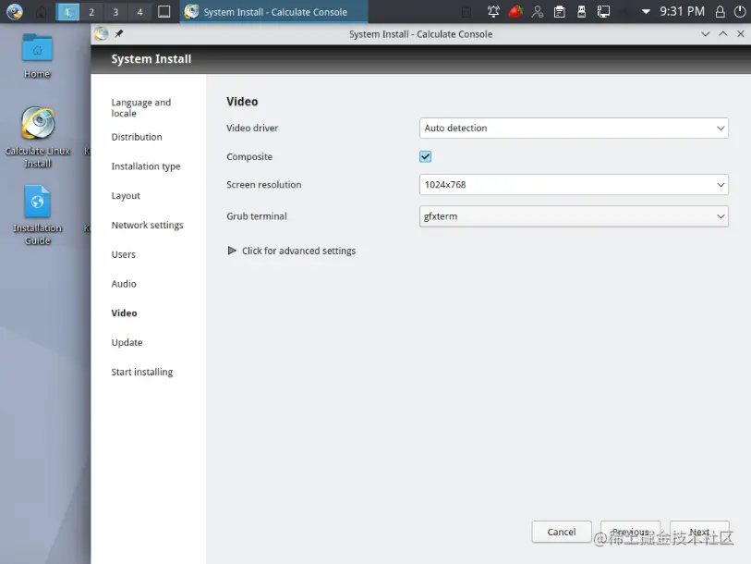Open the power/shutdown icon
751x564 pixels.
(740, 11)
